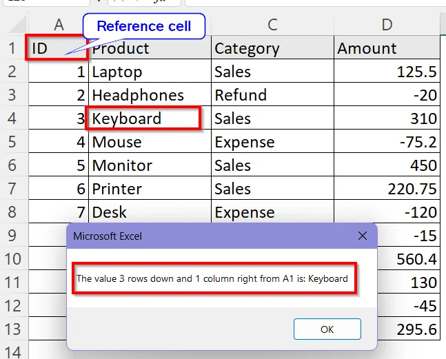Click the Amount header cell
Image resolution: width=446 pixels, height=359 pixels.
(x=387, y=48)
